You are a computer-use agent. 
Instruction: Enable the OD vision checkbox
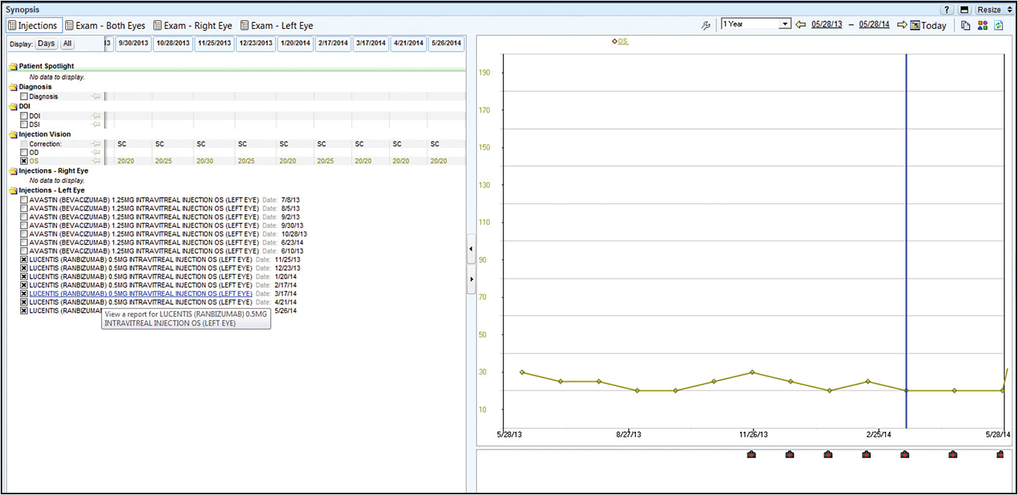tap(24, 153)
